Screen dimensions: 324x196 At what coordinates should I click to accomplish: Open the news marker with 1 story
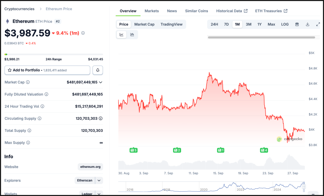pos(221,150)
